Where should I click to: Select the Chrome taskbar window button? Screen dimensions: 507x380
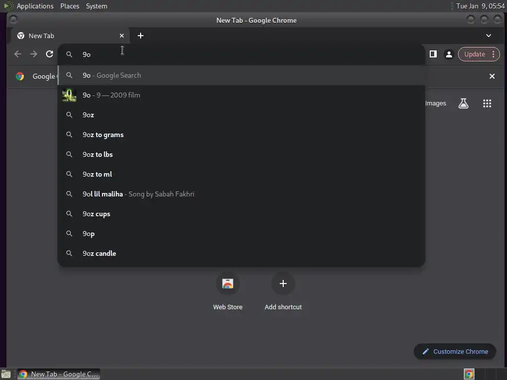pos(58,374)
